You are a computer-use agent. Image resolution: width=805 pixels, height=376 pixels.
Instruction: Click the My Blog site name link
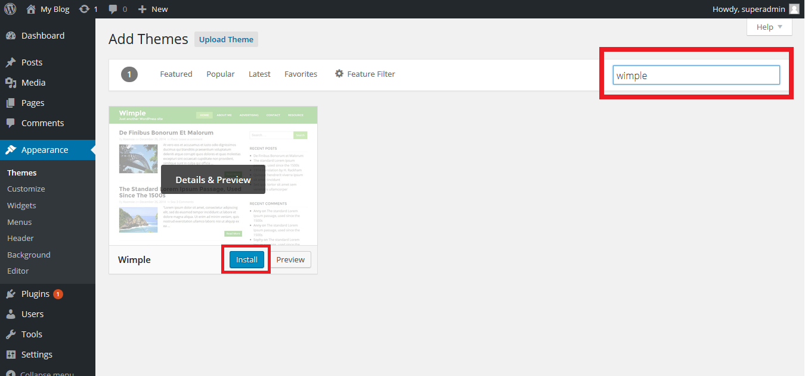(x=55, y=9)
